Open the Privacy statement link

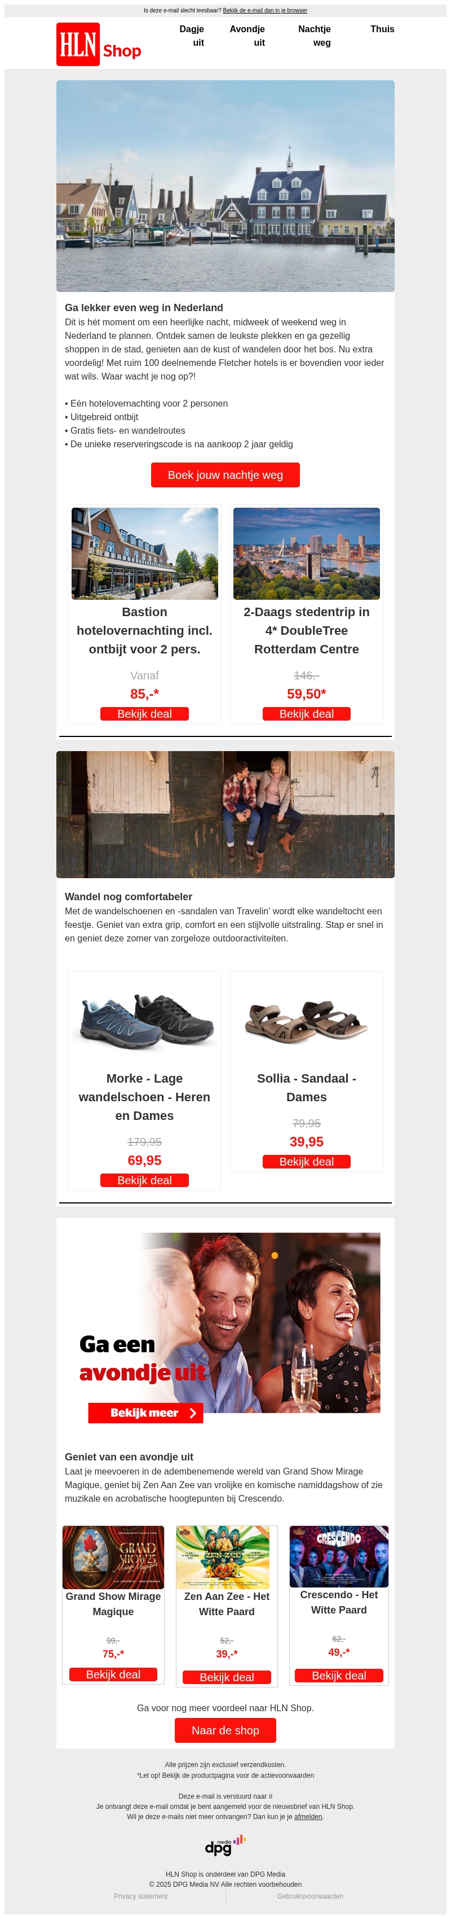coord(141,1896)
